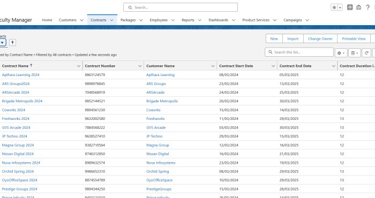This screenshot has height=198, width=375.
Task: Open Orchid Spring customer link
Action: 157,171
